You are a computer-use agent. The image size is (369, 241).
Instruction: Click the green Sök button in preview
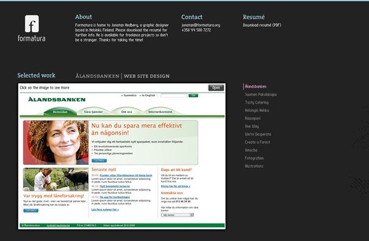point(193,96)
